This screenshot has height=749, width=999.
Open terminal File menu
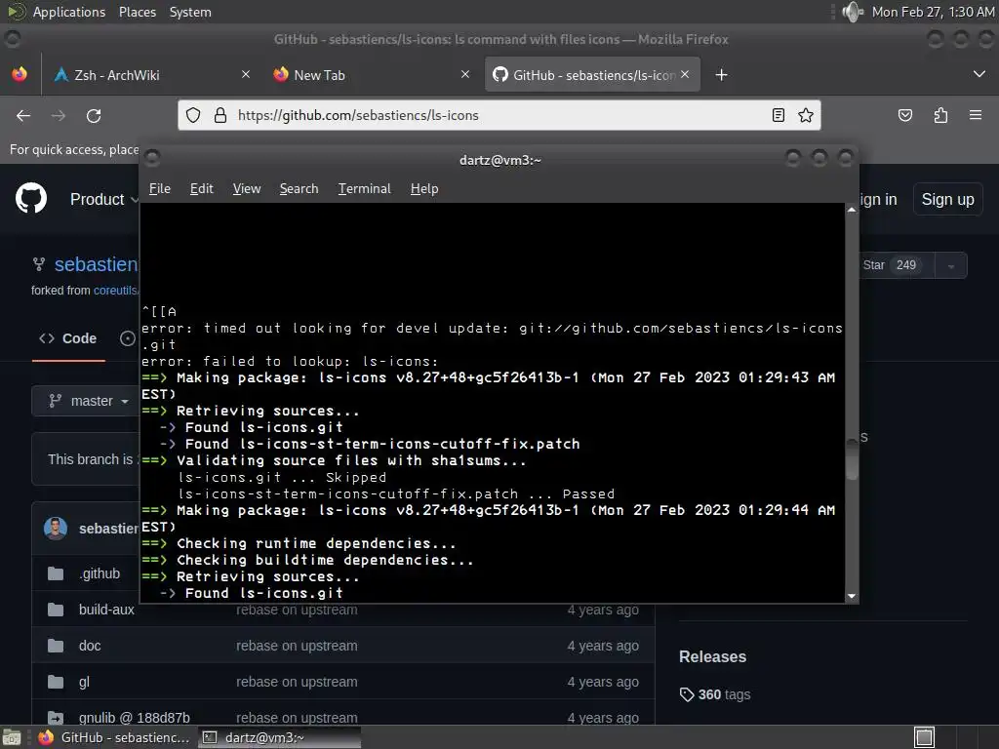[160, 188]
